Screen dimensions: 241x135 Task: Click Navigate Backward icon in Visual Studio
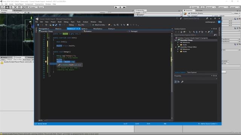tap(38, 25)
